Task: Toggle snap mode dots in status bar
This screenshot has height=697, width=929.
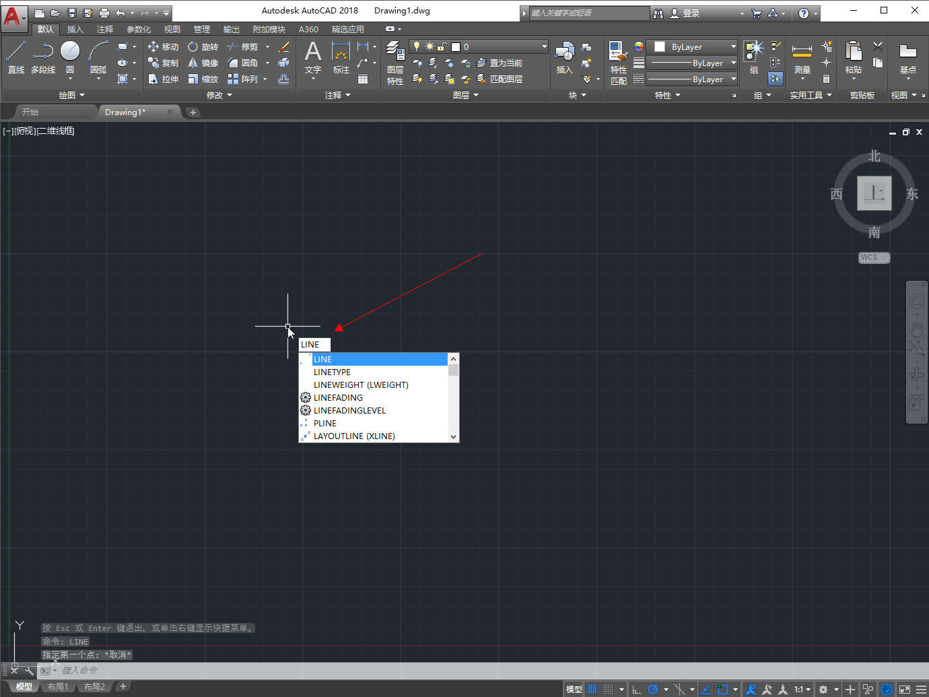Action: 608,689
